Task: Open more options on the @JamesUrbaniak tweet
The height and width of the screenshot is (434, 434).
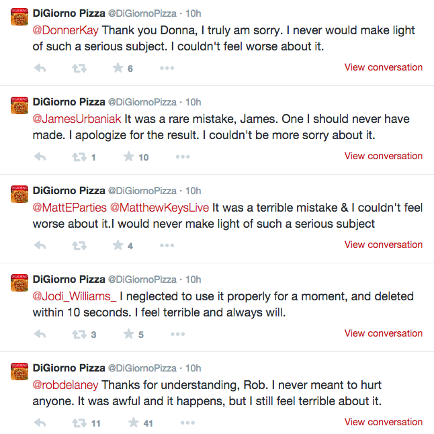Action: [x=182, y=157]
